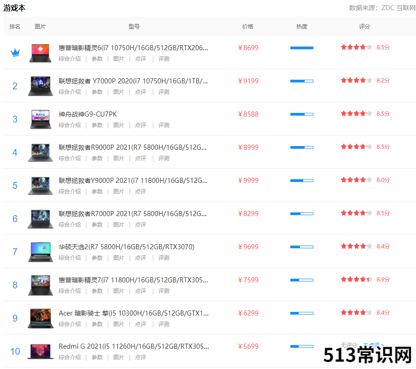Click the 8.0分 score
Image resolution: width=416 pixels, height=369 pixels.
[383, 180]
